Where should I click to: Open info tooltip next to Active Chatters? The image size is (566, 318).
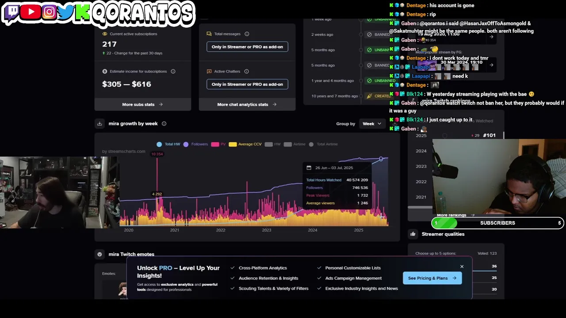[246, 71]
